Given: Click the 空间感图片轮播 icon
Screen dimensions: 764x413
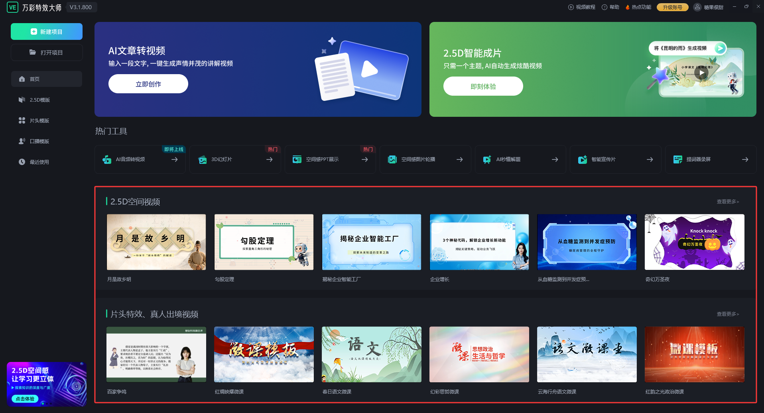Looking at the screenshot, I should pos(392,159).
